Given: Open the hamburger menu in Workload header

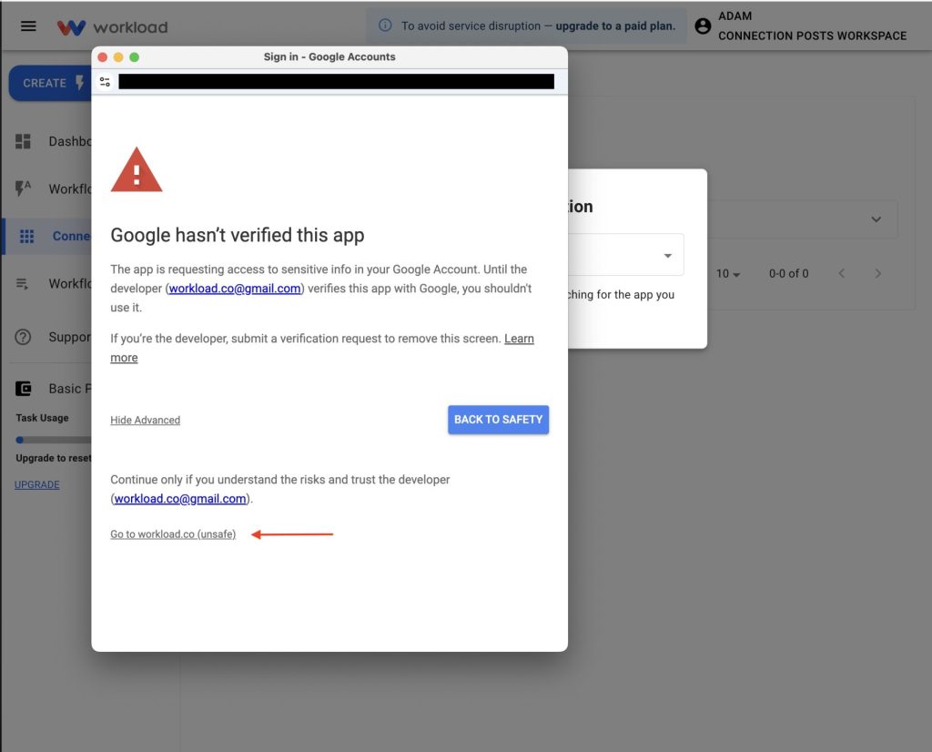Looking at the screenshot, I should [x=28, y=26].
